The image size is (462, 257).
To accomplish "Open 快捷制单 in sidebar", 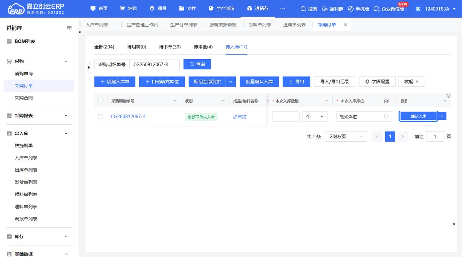I will [24, 146].
